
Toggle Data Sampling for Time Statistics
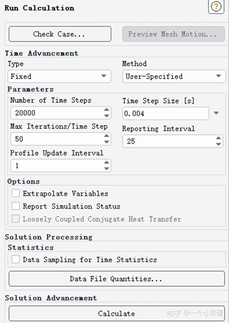(x=16, y=260)
